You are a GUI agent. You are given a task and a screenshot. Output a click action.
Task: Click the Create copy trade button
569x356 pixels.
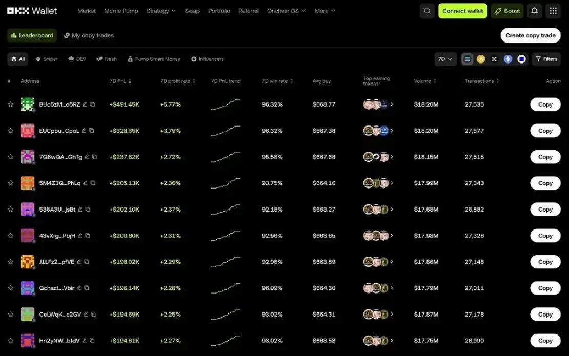click(x=531, y=35)
